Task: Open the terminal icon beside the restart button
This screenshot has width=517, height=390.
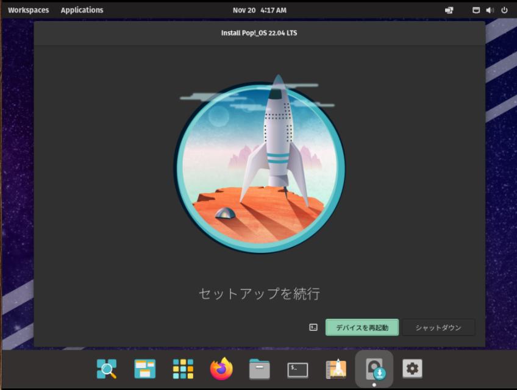Action: pos(313,327)
